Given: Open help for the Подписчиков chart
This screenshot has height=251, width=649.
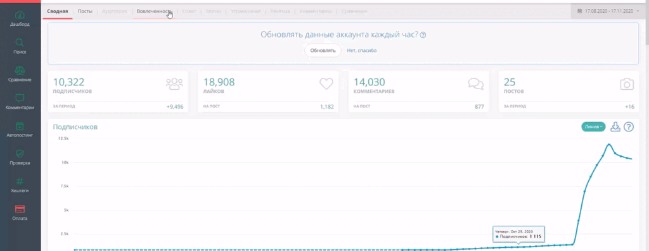Looking at the screenshot, I should coord(628,126).
